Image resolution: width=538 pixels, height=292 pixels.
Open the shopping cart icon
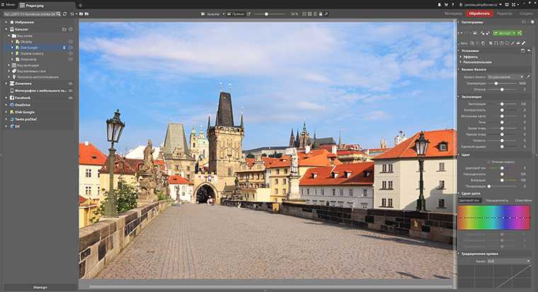(x=446, y=4)
